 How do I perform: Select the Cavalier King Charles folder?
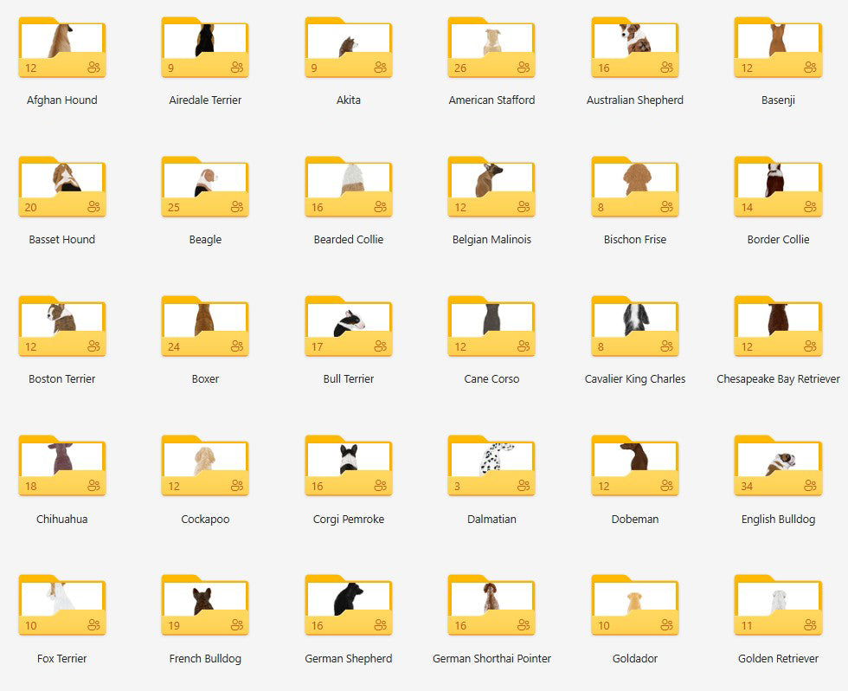634,327
